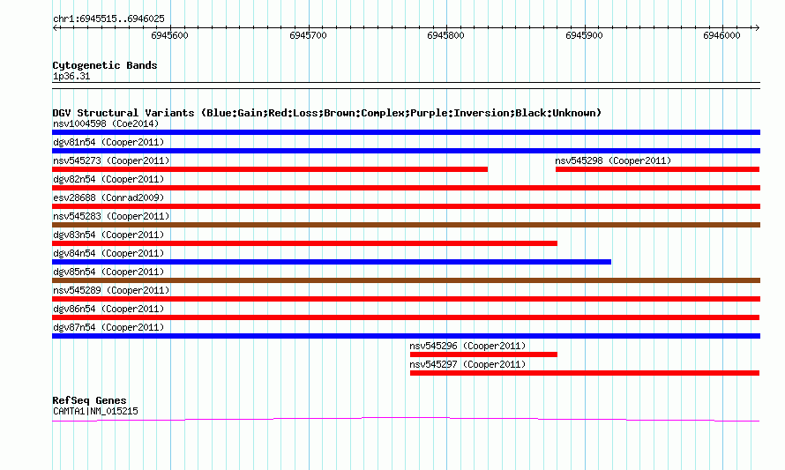Image resolution: width=785 pixels, height=470 pixels.
Task: Click the blue dgv84n54 gain bar
Action: click(x=332, y=262)
